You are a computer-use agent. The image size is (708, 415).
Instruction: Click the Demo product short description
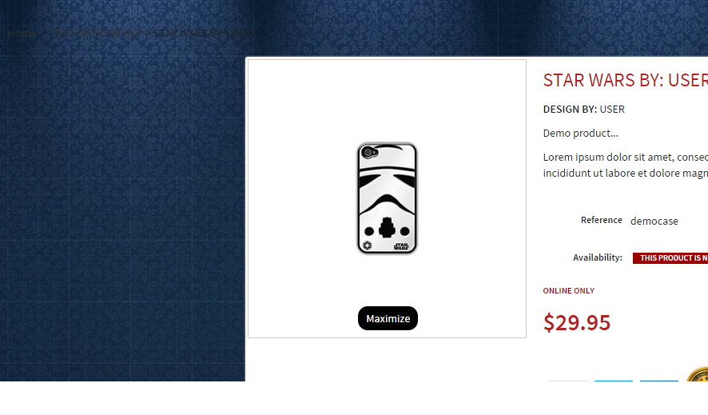tap(581, 134)
